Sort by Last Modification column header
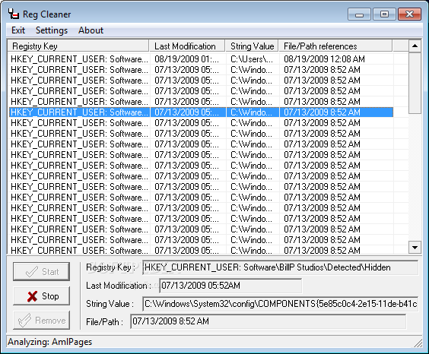This screenshot has height=354, width=429. tap(187, 46)
